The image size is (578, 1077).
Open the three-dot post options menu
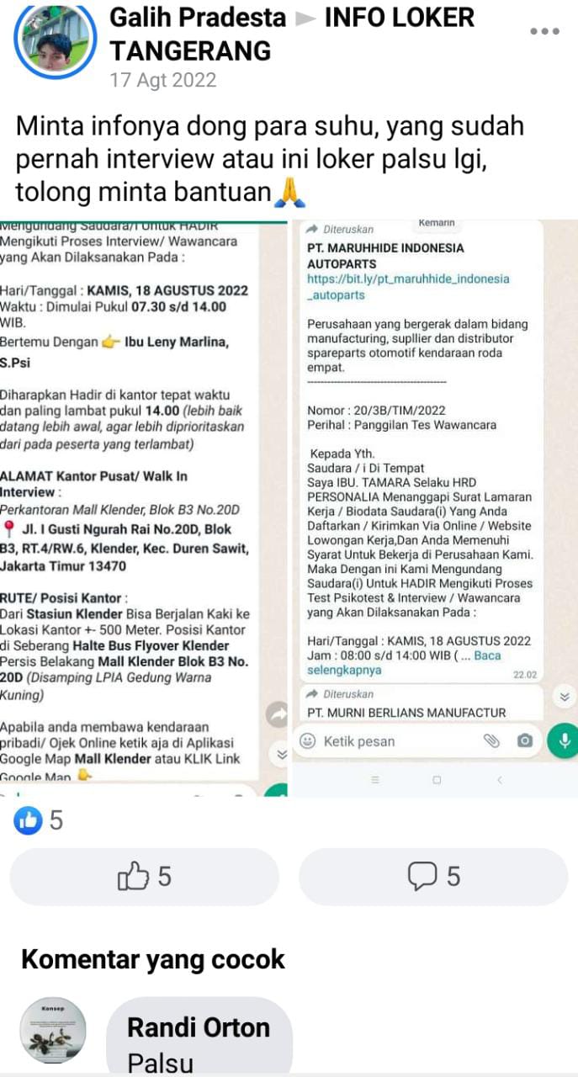click(544, 31)
